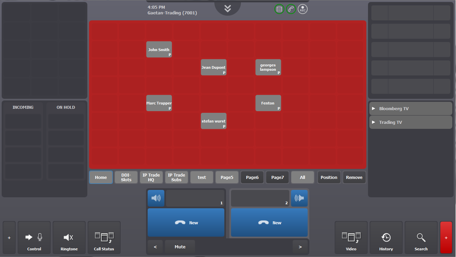Click the line 1 display field
This screenshot has height=257, width=456.
(195, 198)
